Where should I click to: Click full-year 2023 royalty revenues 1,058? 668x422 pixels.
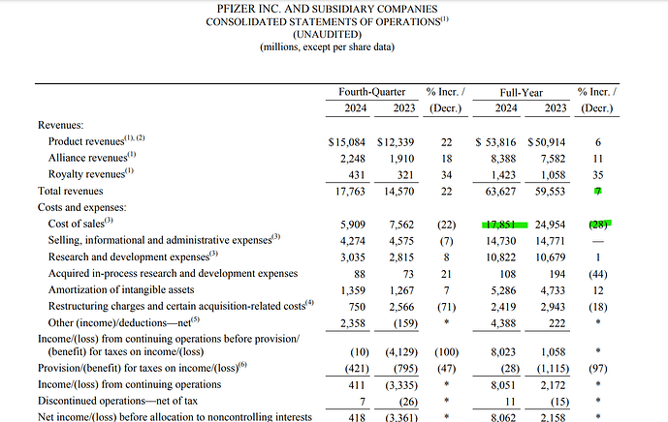click(553, 175)
